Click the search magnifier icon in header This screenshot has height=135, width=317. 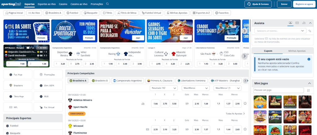(x=107, y=4)
